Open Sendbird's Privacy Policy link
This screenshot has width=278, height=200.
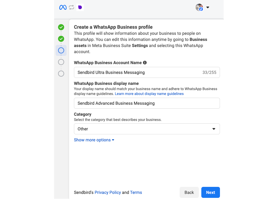(x=108, y=192)
